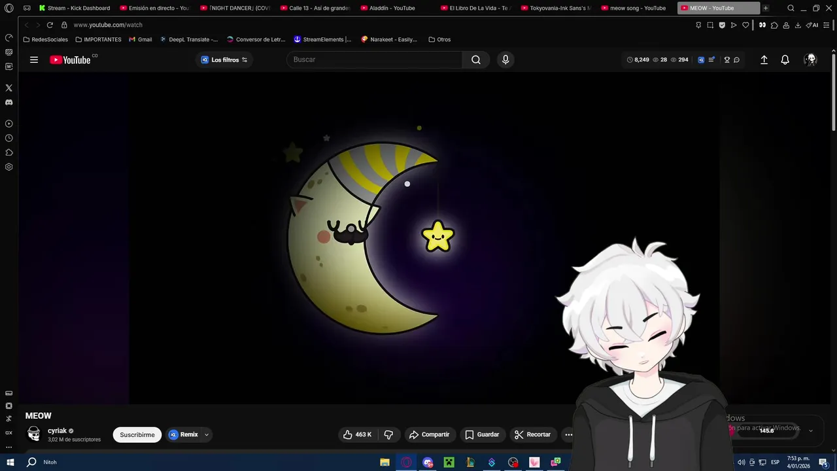Go to the YouTube home logo
Viewport: 837px width, 471px height.
(x=70, y=60)
